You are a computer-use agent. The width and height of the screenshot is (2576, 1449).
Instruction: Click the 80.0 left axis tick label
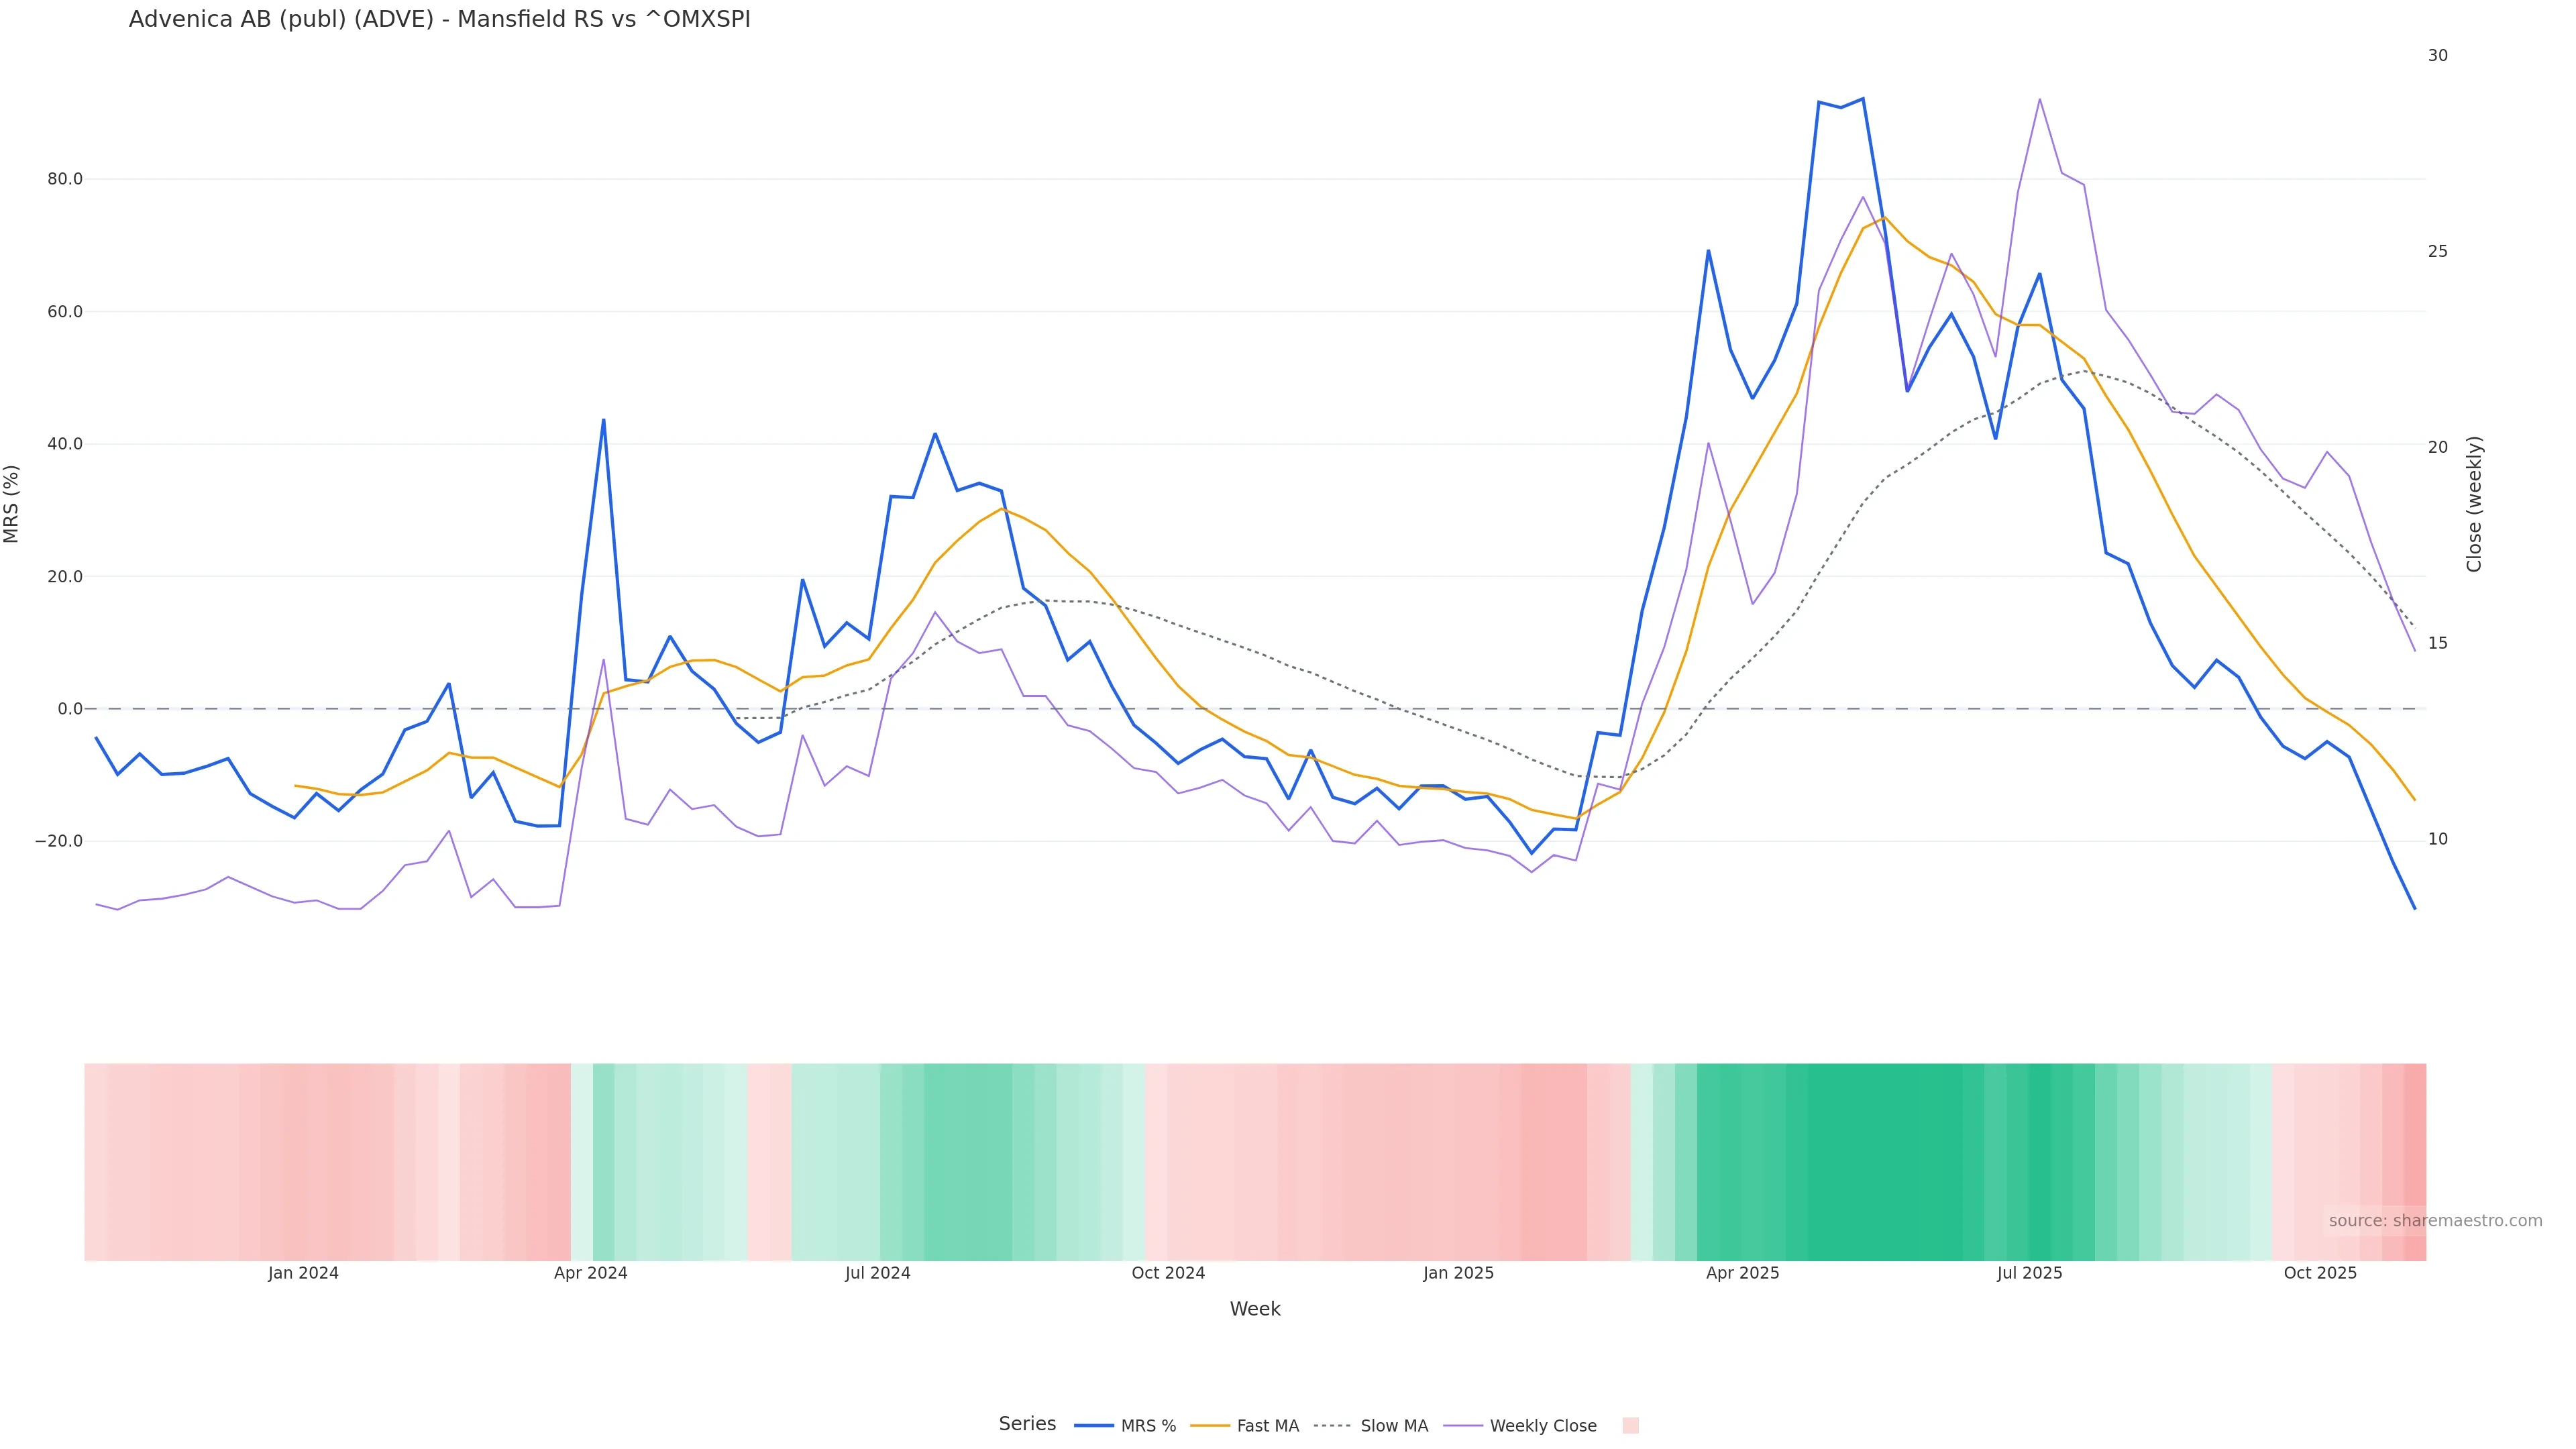[65, 180]
